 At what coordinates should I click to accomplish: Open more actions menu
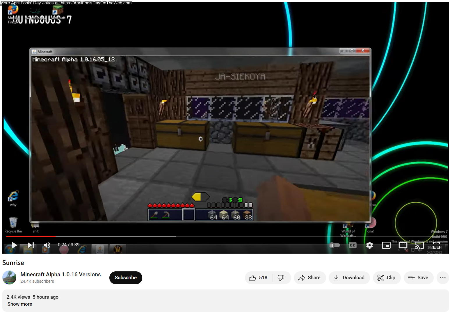[x=443, y=278]
